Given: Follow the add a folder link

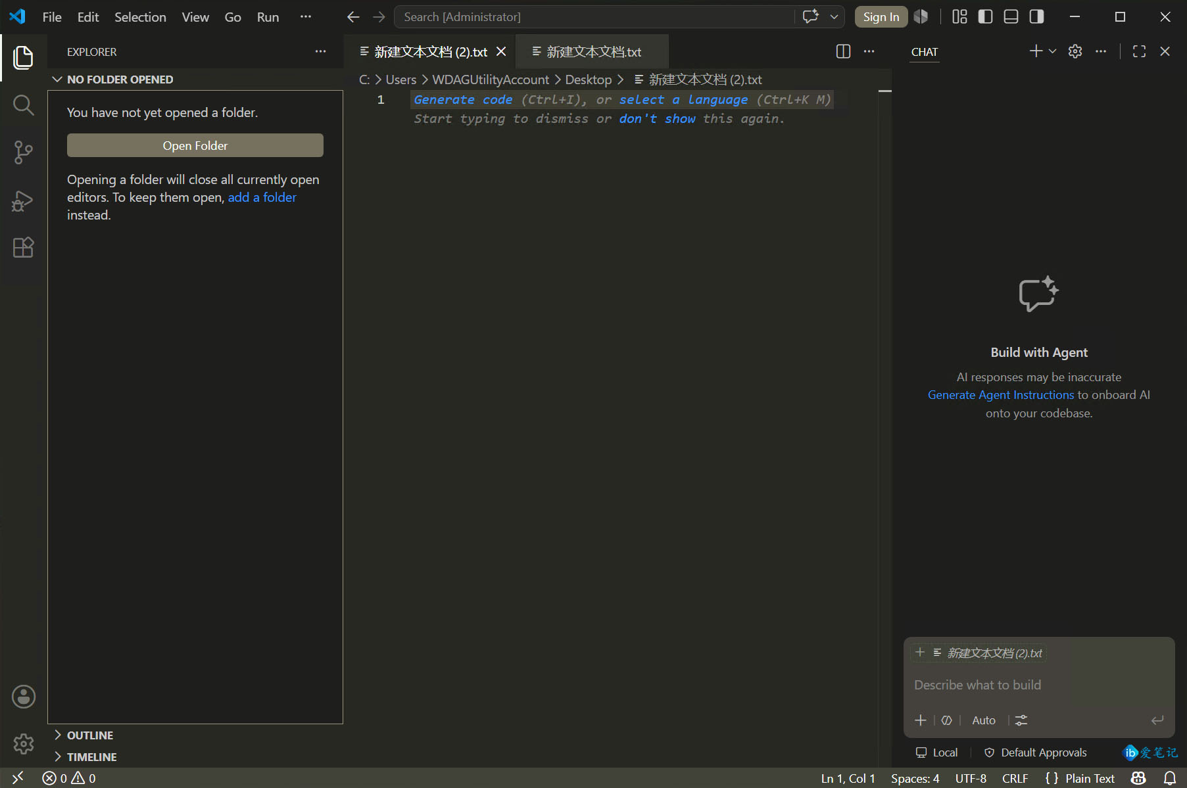Looking at the screenshot, I should 262,197.
